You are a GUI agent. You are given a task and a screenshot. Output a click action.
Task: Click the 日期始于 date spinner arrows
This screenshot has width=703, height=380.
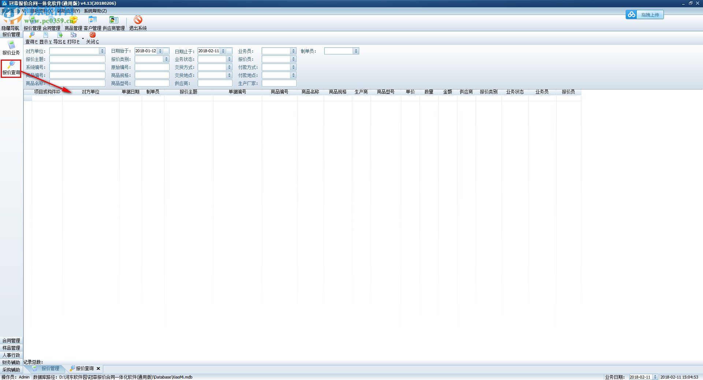click(160, 51)
